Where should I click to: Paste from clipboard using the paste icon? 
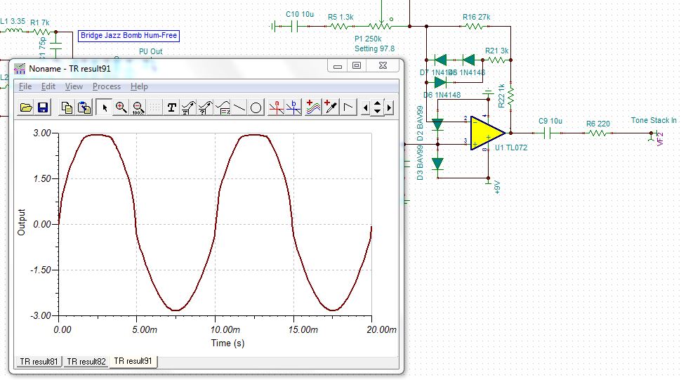84,107
